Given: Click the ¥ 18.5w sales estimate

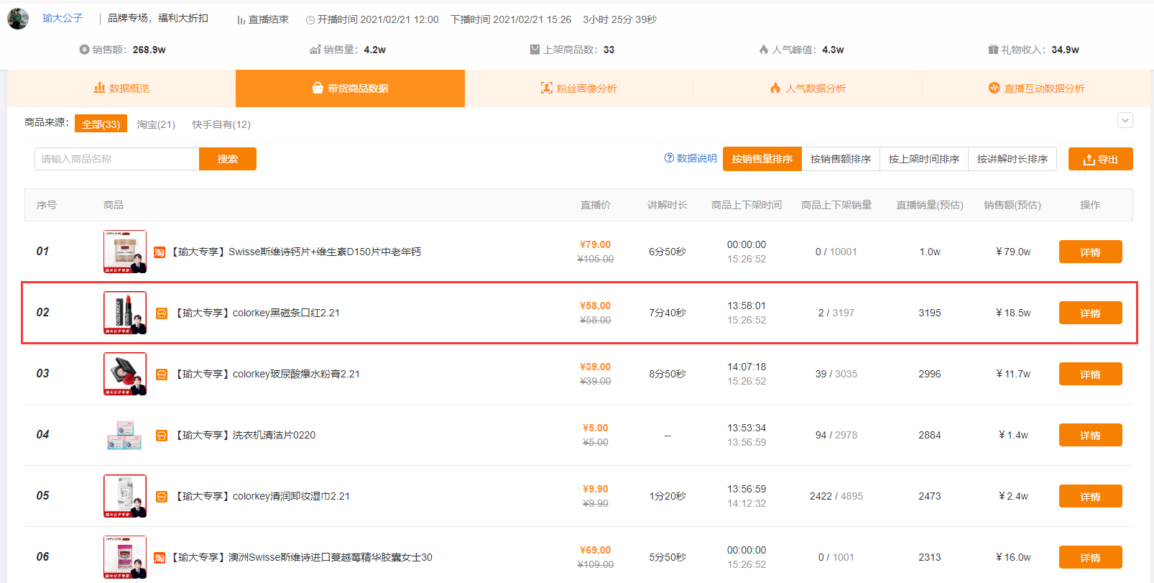Looking at the screenshot, I should (1013, 313).
